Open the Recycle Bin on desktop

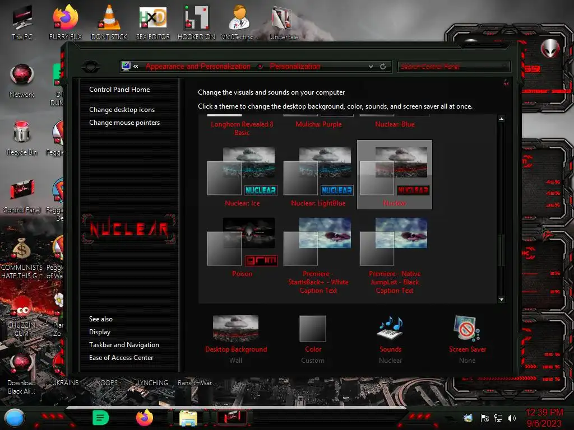22,138
